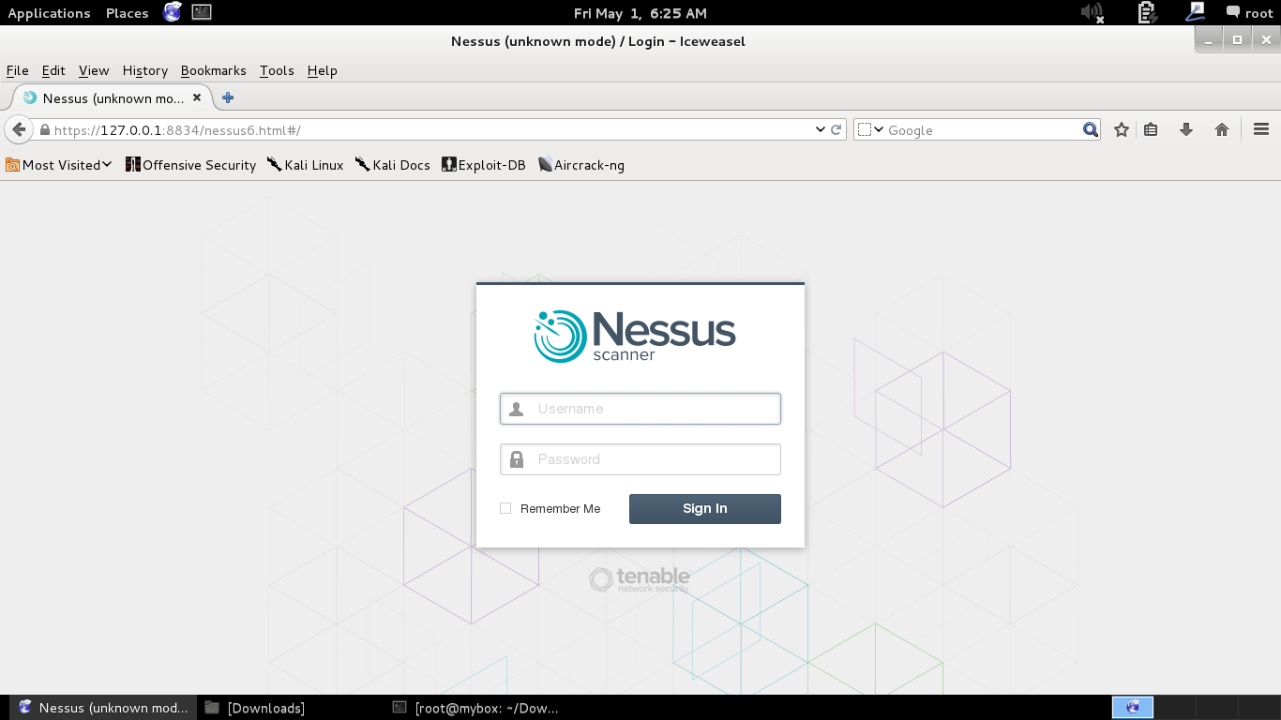Screen dimensions: 1281x720
Task: Switch to Nessus window in taskbar
Action: (104, 708)
